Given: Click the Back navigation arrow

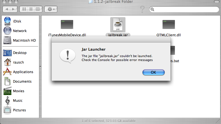Looking at the screenshot, I should pos(6,9).
